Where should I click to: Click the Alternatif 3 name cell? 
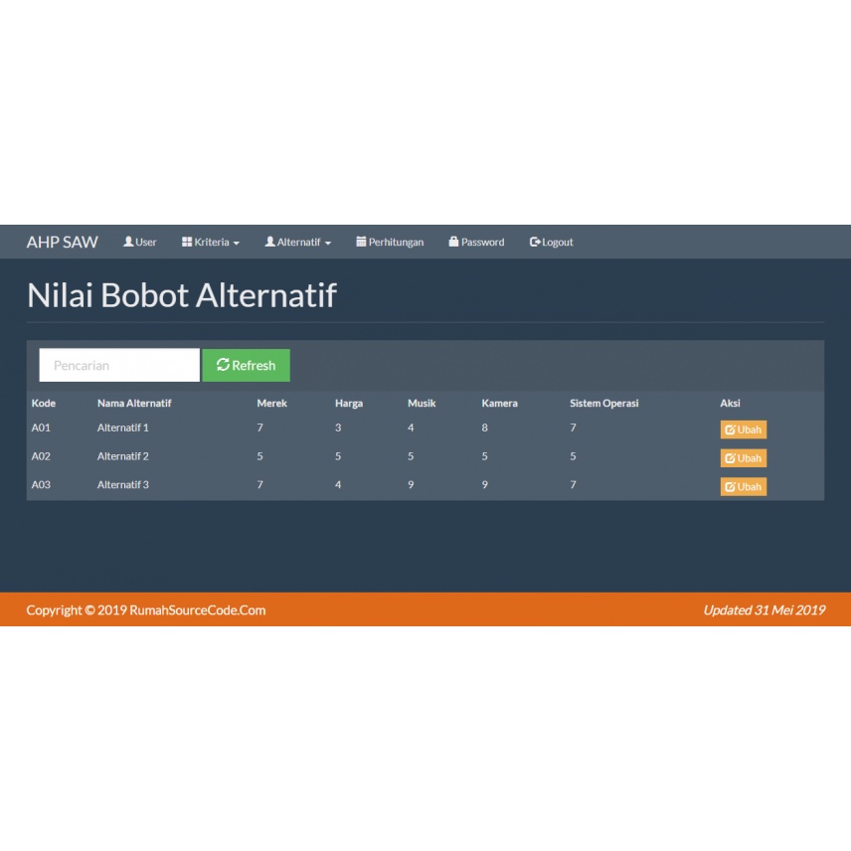tap(122, 485)
